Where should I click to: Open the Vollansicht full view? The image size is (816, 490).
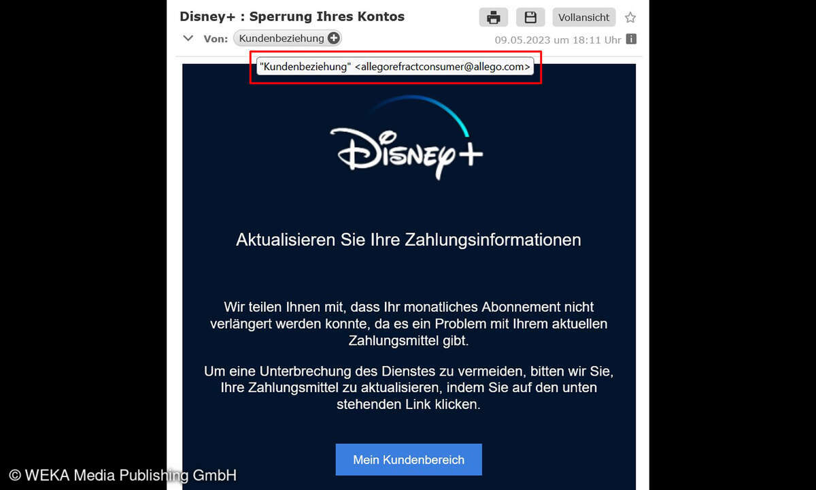pos(583,17)
